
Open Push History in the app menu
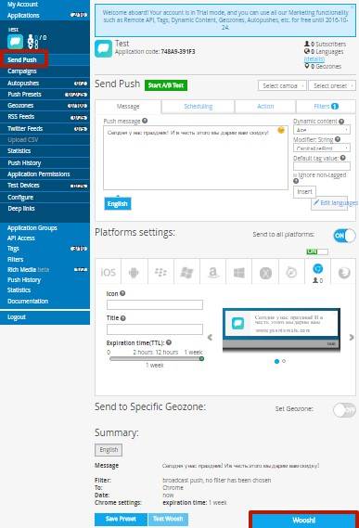(24, 163)
